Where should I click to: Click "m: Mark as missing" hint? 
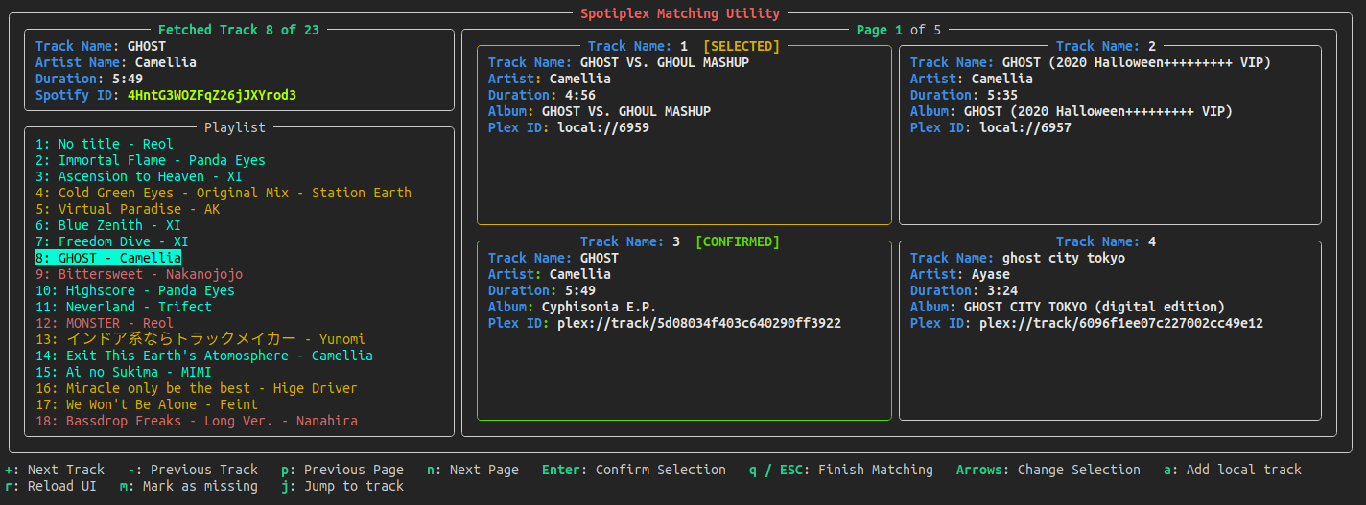click(189, 486)
